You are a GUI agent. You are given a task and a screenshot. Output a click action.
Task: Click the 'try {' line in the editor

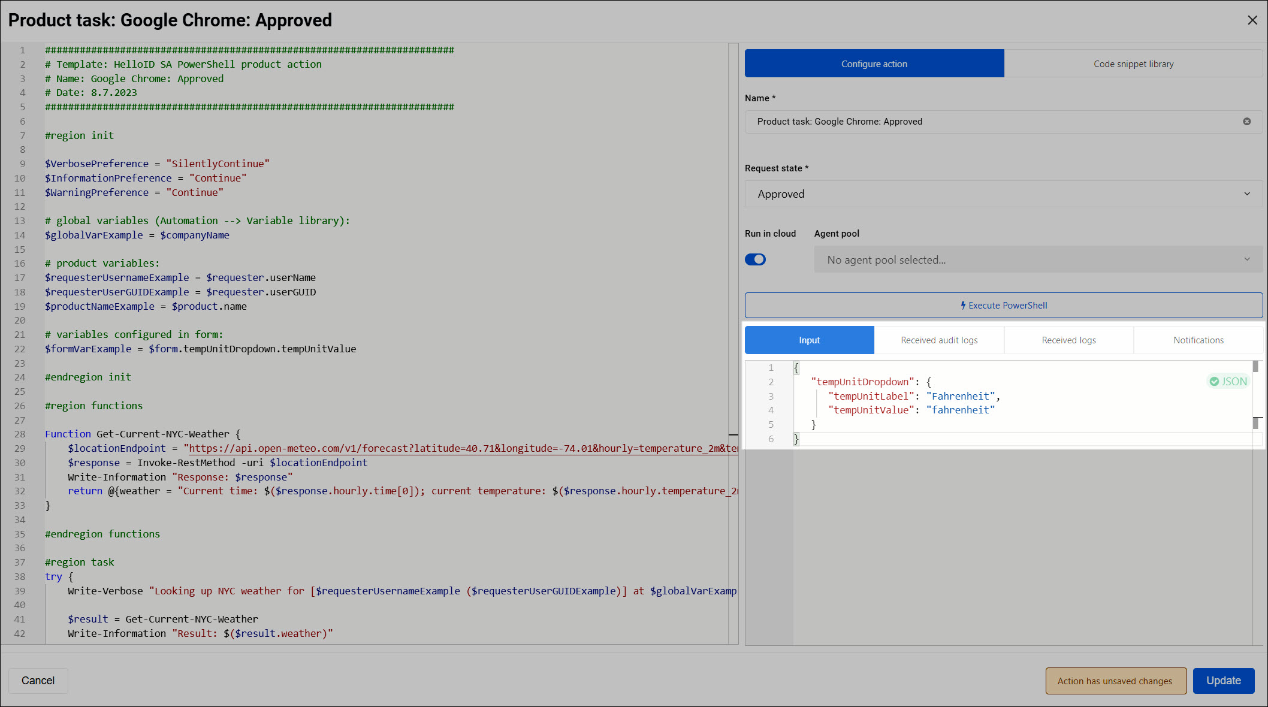coord(59,576)
